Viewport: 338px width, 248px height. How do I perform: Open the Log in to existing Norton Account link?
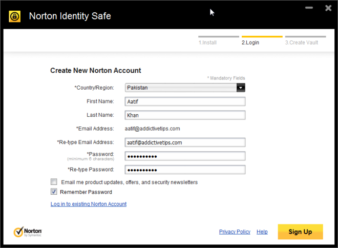89,204
